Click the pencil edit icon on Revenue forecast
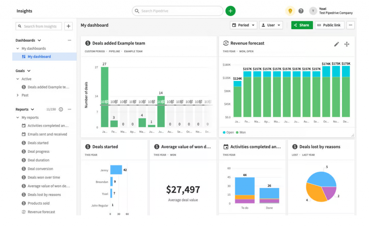Screen dimensions: 369x227 (x=336, y=44)
